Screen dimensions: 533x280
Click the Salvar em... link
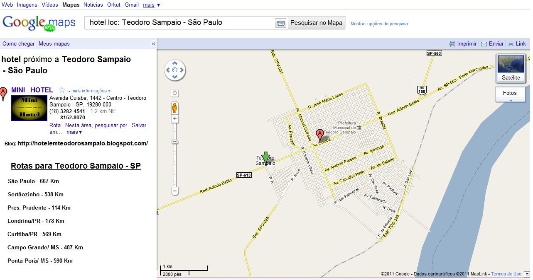point(139,125)
